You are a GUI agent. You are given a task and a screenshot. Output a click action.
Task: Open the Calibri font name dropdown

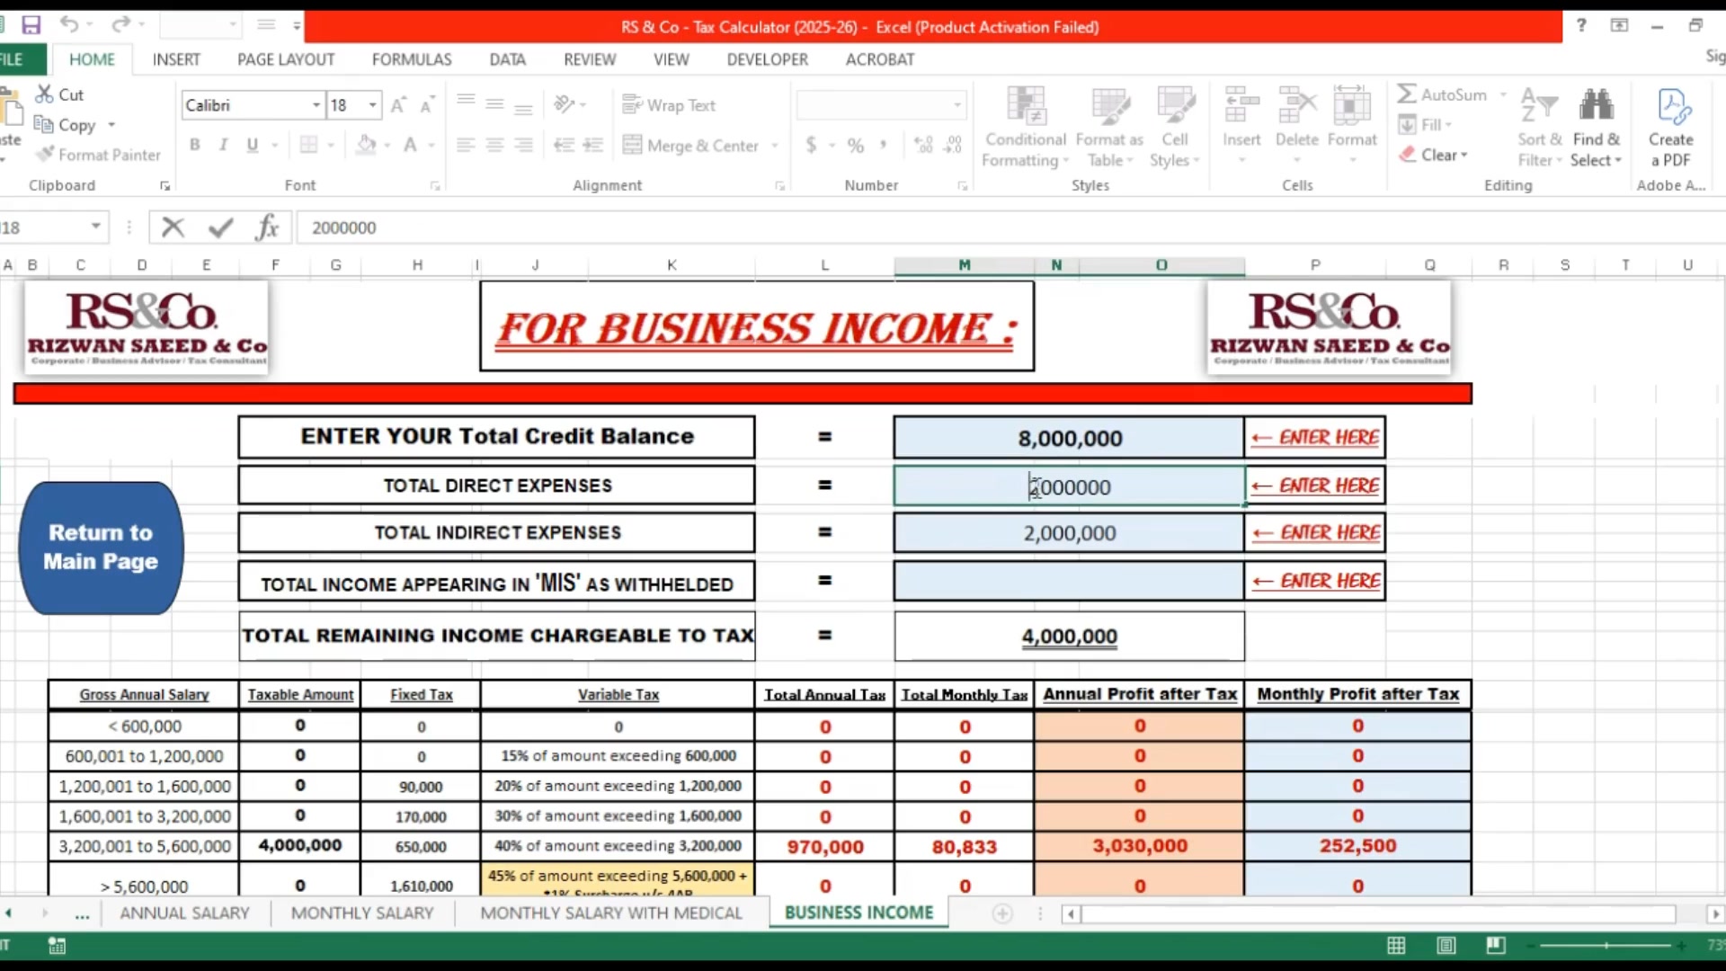316,105
